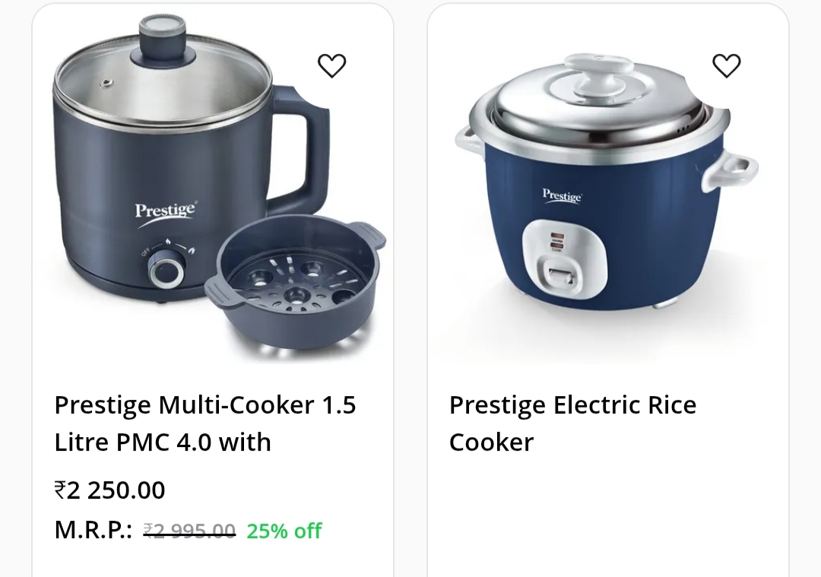The width and height of the screenshot is (821, 577).
Task: Open the 'Prestige Multi-Cooker 1.5 Litre PMC 4.0' title
Action: coord(205,423)
